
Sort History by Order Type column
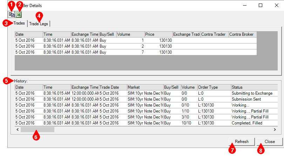click(x=214, y=87)
